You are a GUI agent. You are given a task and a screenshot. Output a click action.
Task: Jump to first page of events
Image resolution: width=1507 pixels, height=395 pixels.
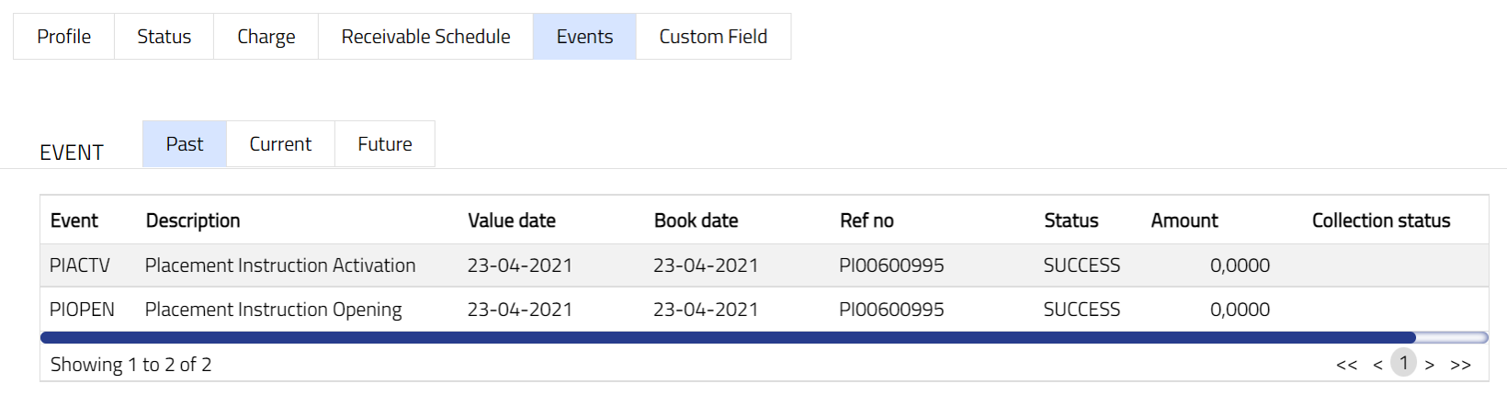1346,365
